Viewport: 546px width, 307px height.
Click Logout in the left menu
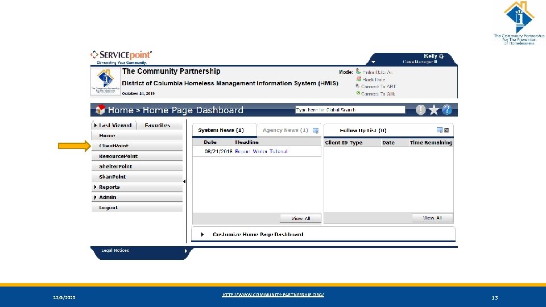pos(137,208)
